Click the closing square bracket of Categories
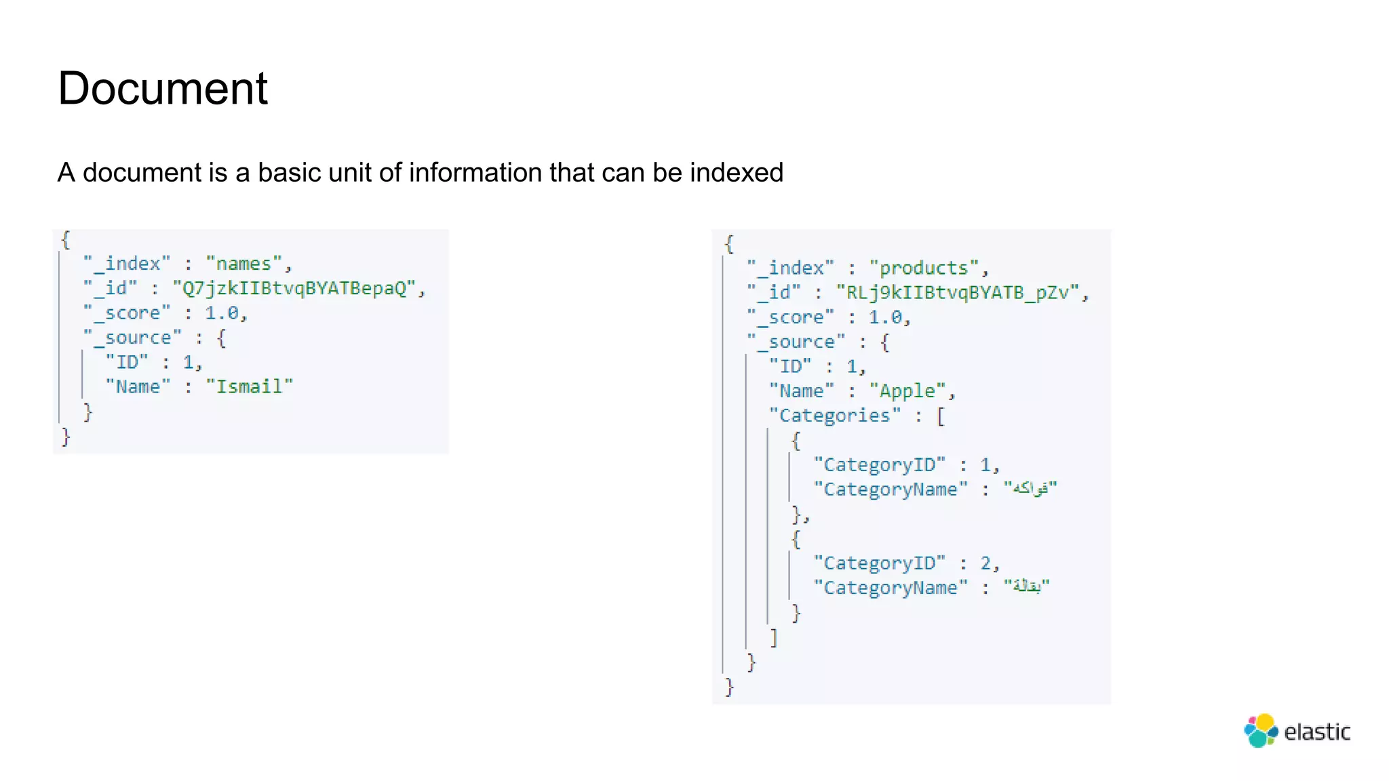This screenshot has width=1389, height=781. click(x=774, y=637)
